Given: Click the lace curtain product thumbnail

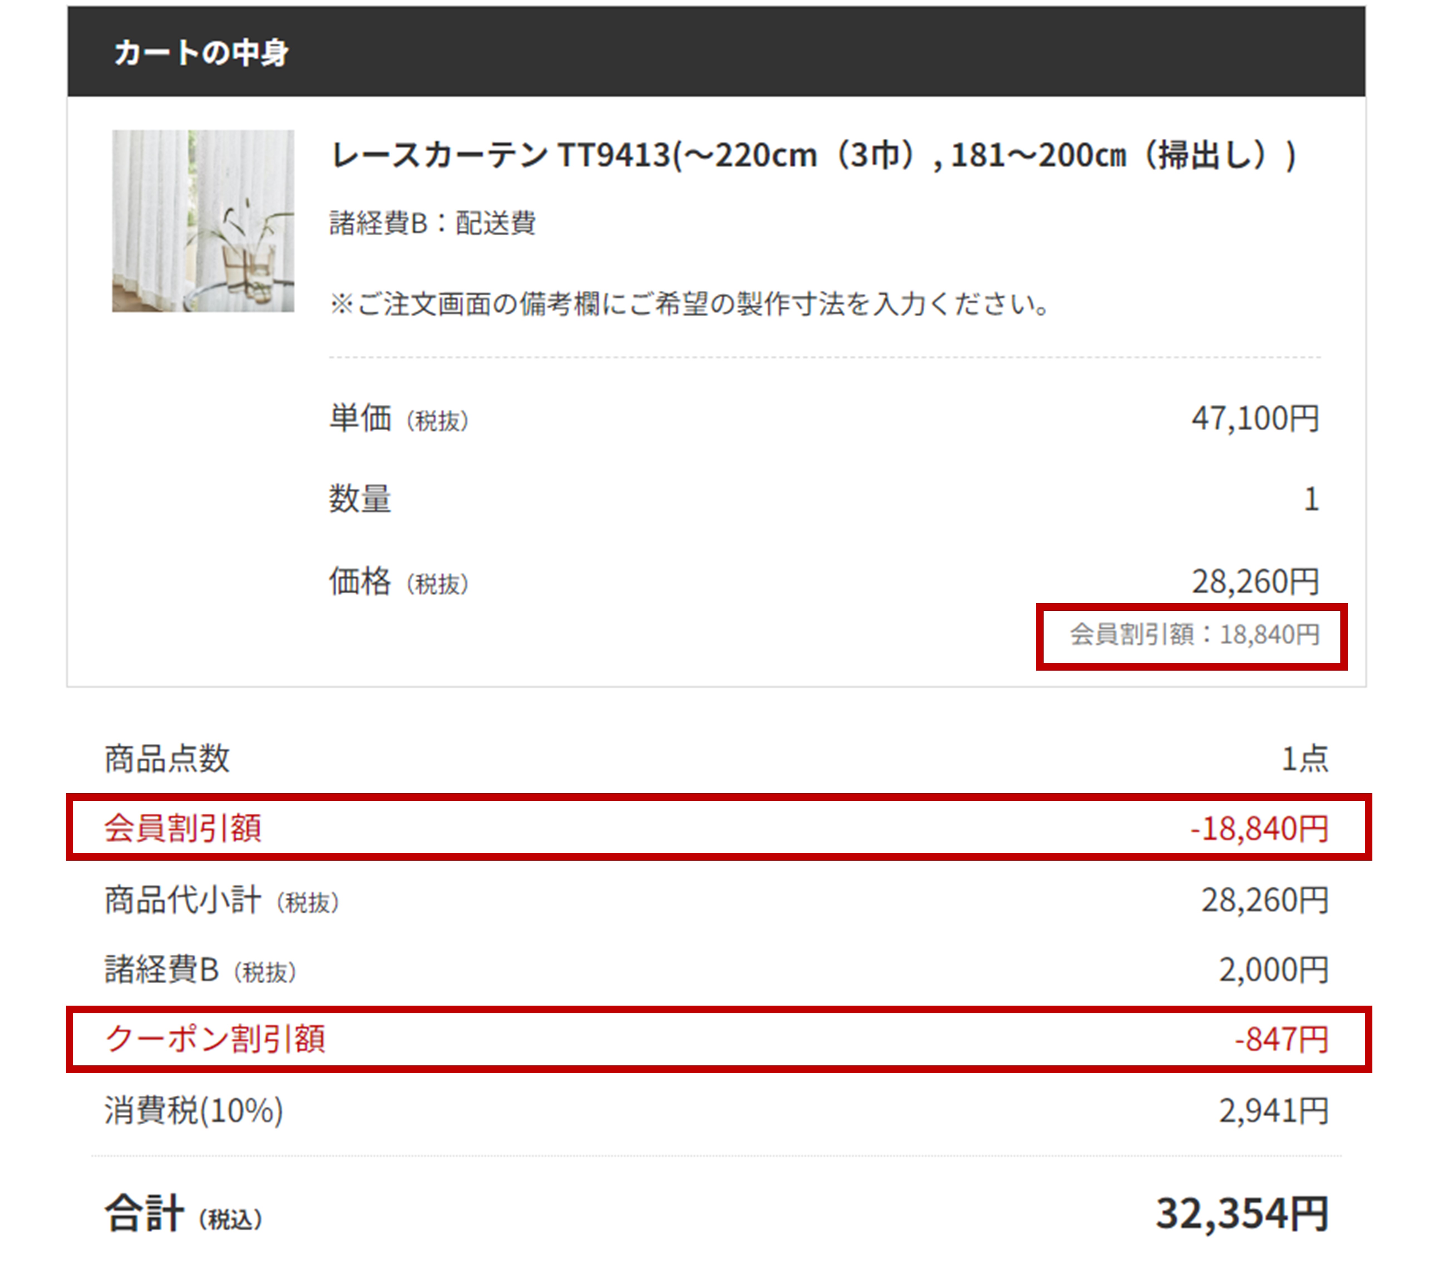Looking at the screenshot, I should pyautogui.click(x=203, y=221).
